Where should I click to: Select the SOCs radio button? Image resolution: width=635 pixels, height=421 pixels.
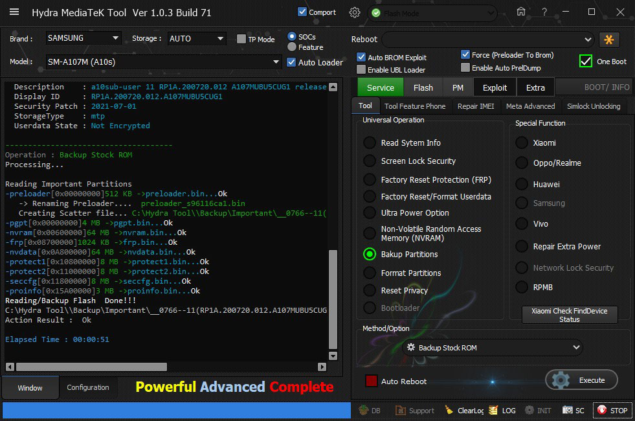click(x=291, y=36)
